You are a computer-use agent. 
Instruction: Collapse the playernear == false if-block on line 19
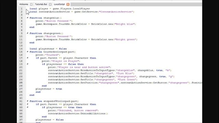coord(27,64)
